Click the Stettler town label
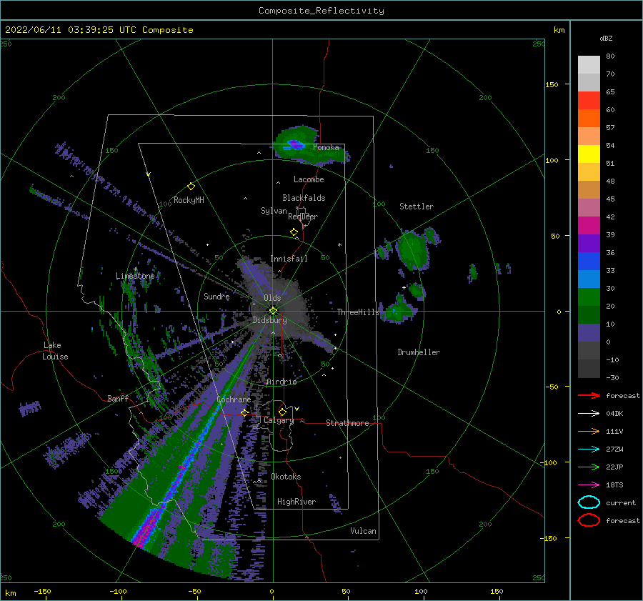Image resolution: width=643 pixels, height=601 pixels. [x=417, y=207]
